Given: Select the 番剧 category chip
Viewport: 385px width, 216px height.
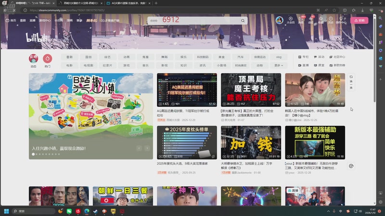Looking at the screenshot, I should [x=69, y=57].
